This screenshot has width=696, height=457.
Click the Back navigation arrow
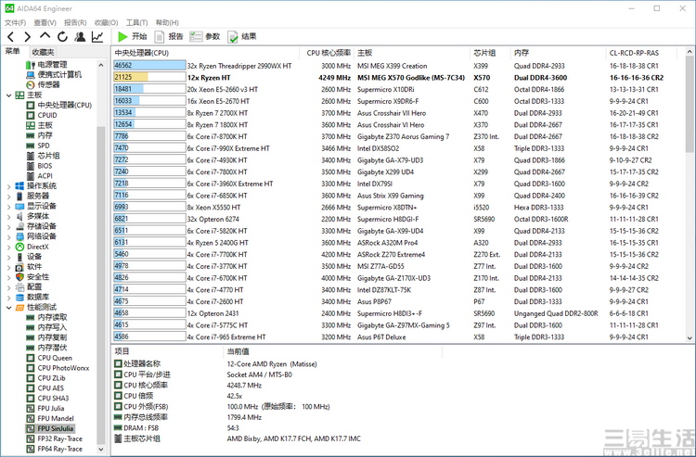(10, 37)
